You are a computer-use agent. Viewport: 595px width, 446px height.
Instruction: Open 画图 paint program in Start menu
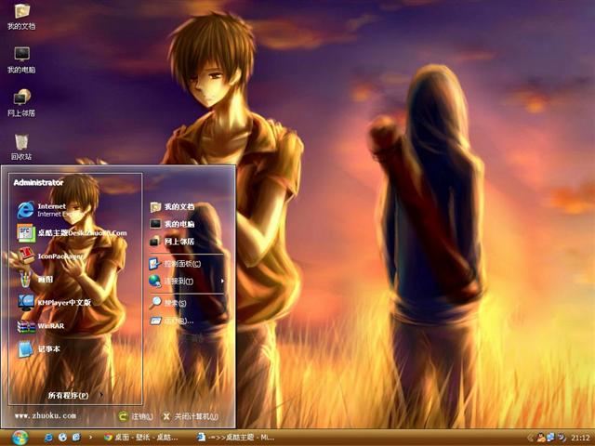36,280
